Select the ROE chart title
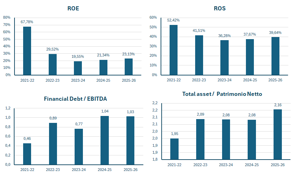The width and height of the screenshot is (296, 180). coord(73,9)
